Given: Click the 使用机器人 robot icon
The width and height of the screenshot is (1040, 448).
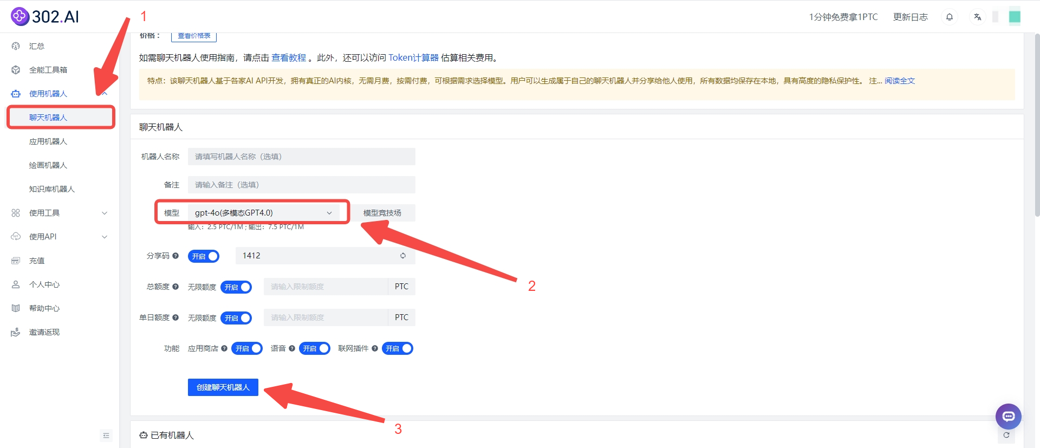Looking at the screenshot, I should tap(16, 94).
